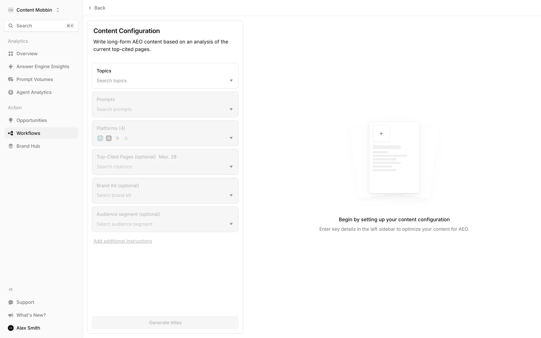
Task: Click the What's New megaphone icon
Action: 11,315
